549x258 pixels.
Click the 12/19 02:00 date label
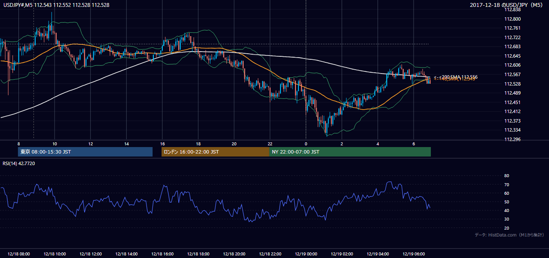click(342, 254)
